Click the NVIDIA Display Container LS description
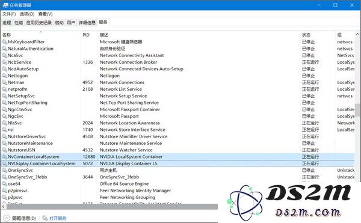The width and height of the screenshot is (361, 223). 129,163
